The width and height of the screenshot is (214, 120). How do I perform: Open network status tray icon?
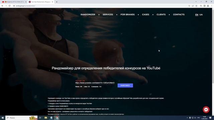click(193, 118)
